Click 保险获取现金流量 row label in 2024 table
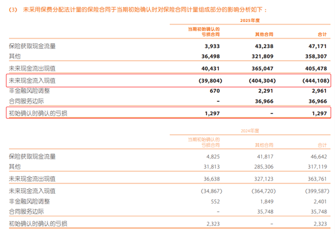 [32, 157]
